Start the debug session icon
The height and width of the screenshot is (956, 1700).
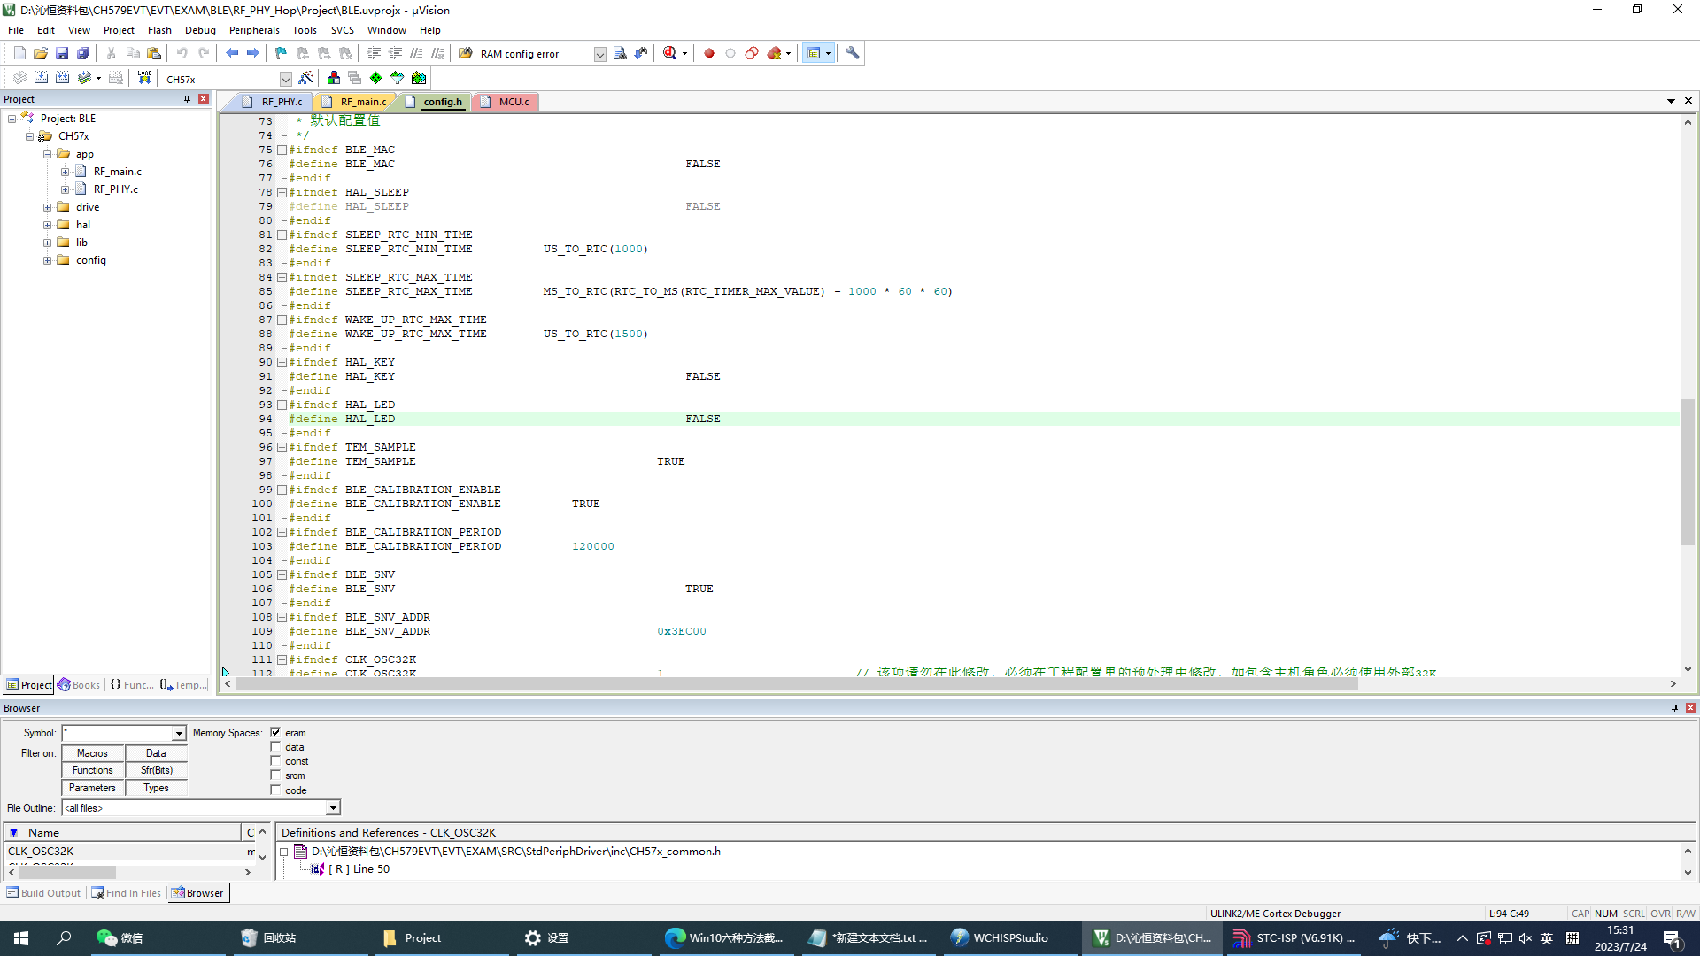pos(670,53)
